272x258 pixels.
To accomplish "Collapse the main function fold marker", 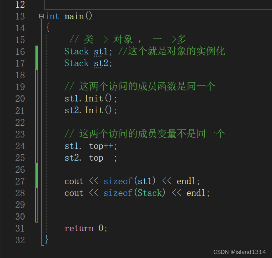I will (x=42, y=16).
